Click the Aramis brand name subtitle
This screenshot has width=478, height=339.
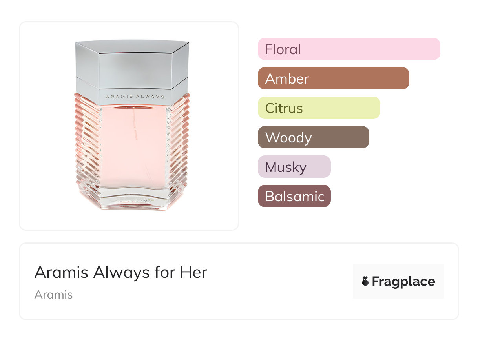[x=53, y=294]
